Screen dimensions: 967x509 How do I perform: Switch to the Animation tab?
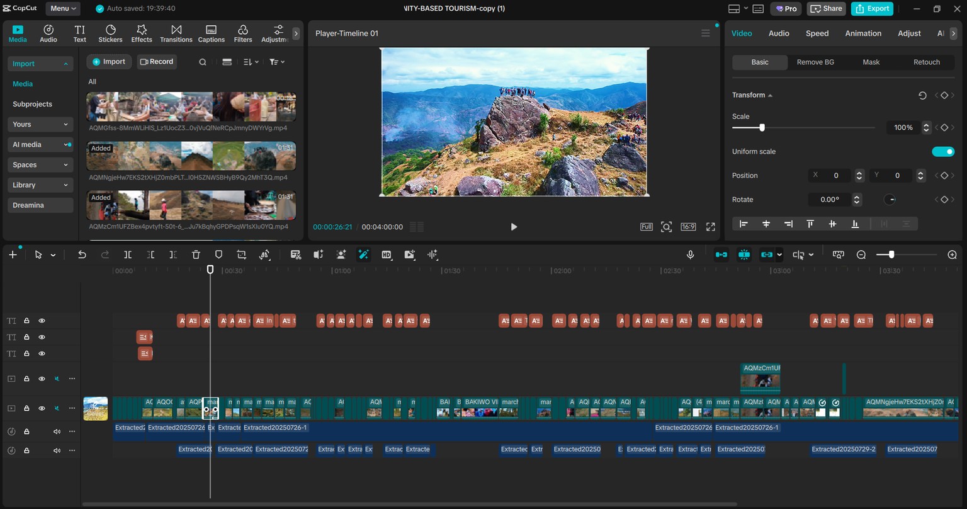pos(863,33)
